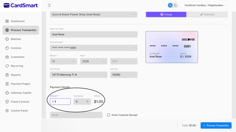Click the Batches icon

click(7, 39)
